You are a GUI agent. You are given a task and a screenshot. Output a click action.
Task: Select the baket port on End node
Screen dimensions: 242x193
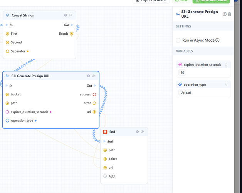coord(105,159)
